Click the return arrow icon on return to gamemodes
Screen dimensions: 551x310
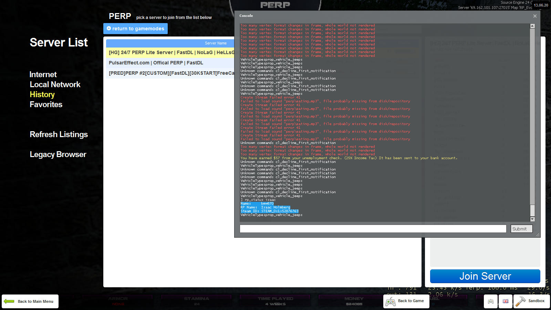(x=109, y=29)
